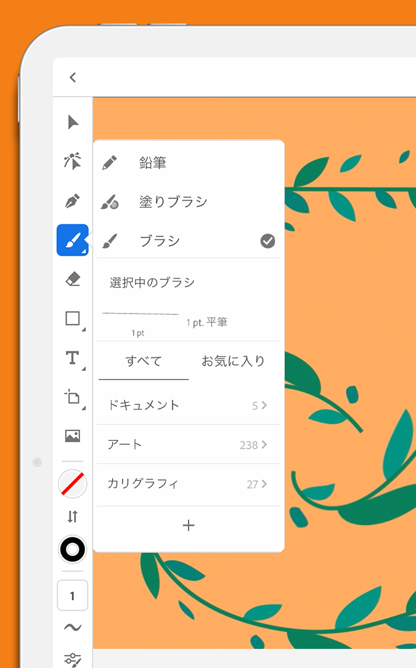Viewport: 416px width, 668px height.
Task: Expand ドキュメント using the chevron beside 5
Action: 264,405
